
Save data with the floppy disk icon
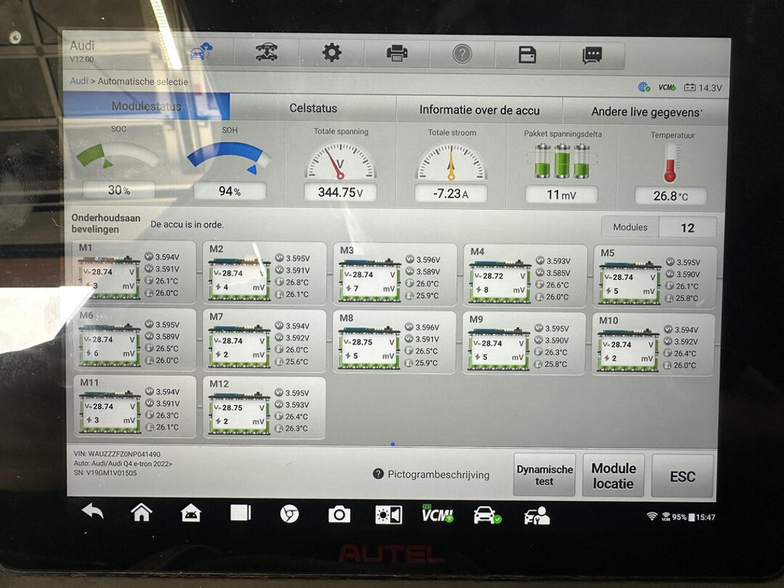click(x=527, y=54)
